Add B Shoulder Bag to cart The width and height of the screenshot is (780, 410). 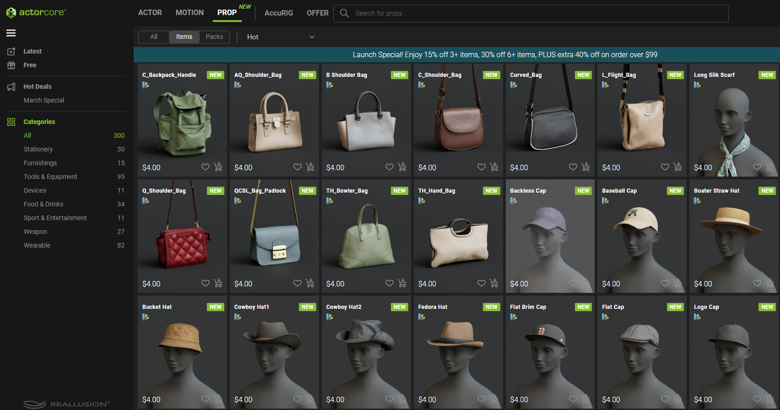click(402, 167)
